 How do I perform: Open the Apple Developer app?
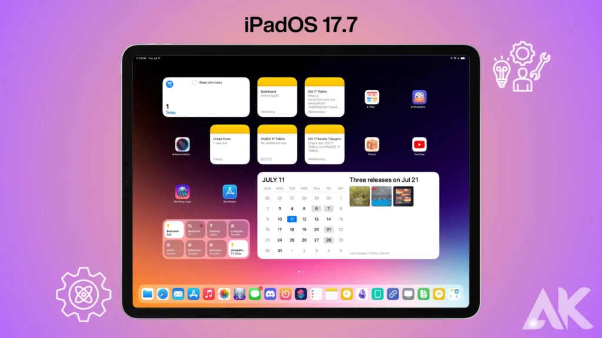(230, 192)
